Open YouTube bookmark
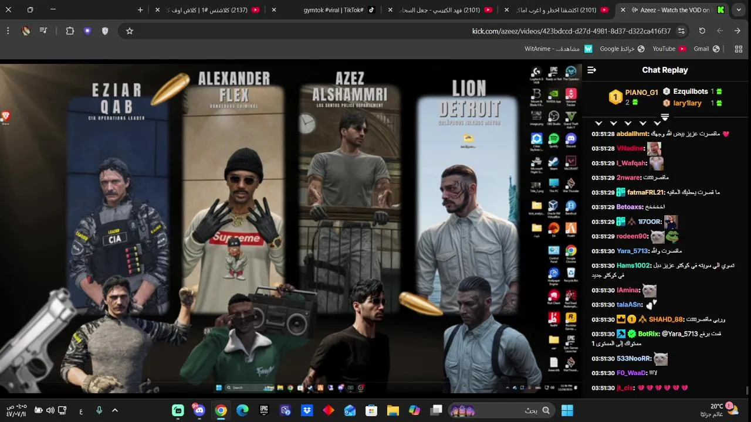Image resolution: width=751 pixels, height=422 pixels. coord(669,49)
